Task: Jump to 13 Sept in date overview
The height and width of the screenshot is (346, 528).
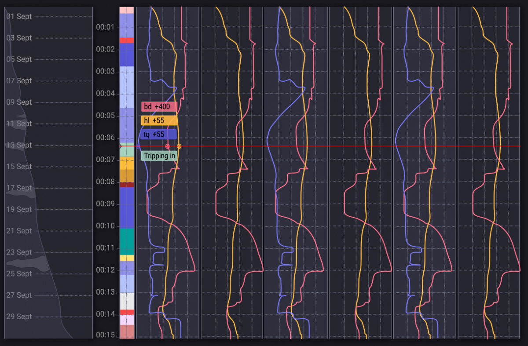Action: (x=19, y=145)
